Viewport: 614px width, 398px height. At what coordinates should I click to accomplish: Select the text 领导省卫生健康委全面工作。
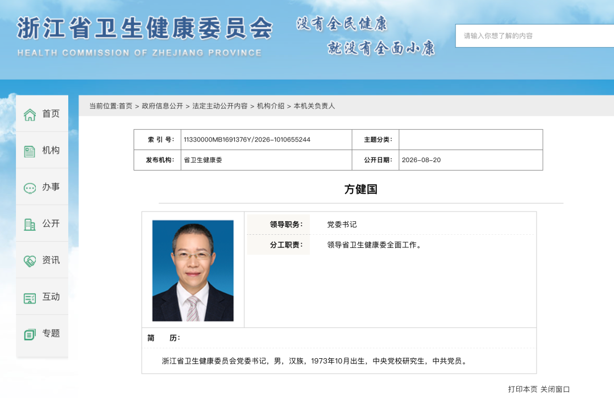374,245
